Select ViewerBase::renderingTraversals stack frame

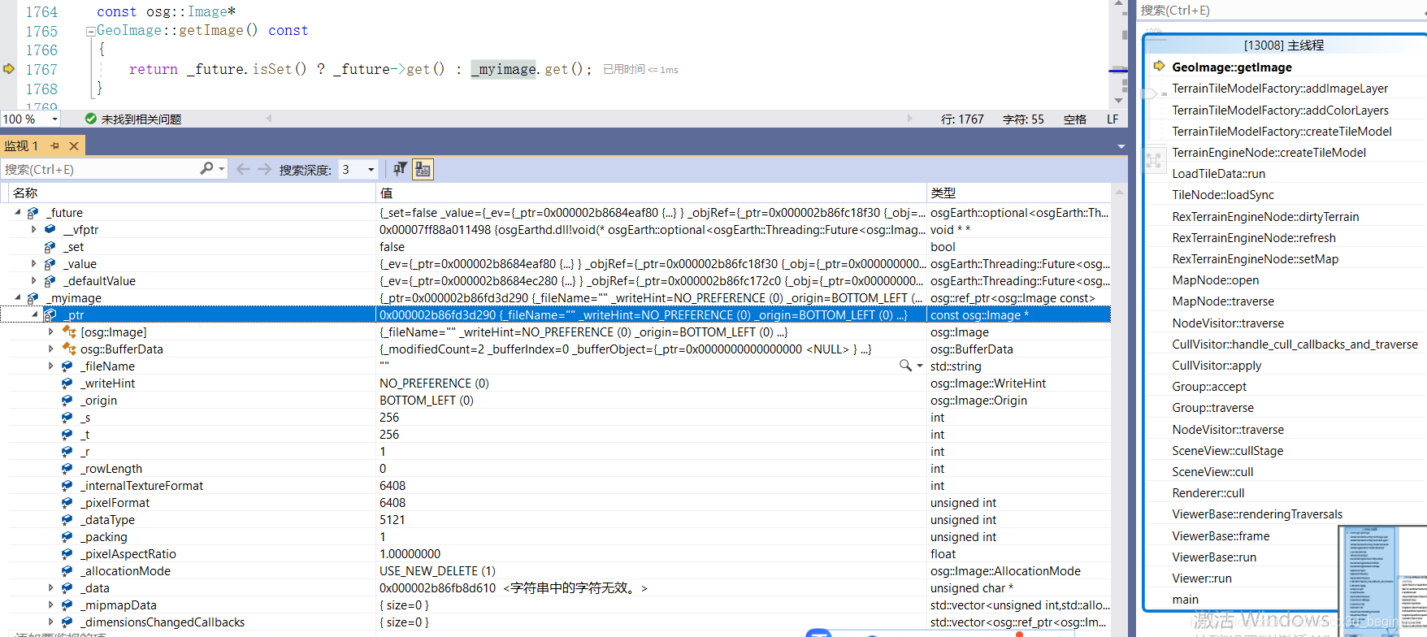[x=1257, y=514]
